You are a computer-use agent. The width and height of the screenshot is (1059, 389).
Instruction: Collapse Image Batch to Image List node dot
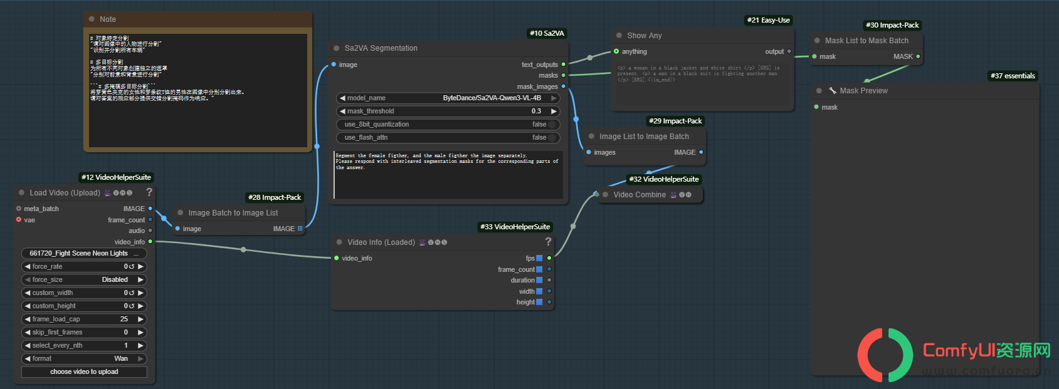tap(180, 213)
